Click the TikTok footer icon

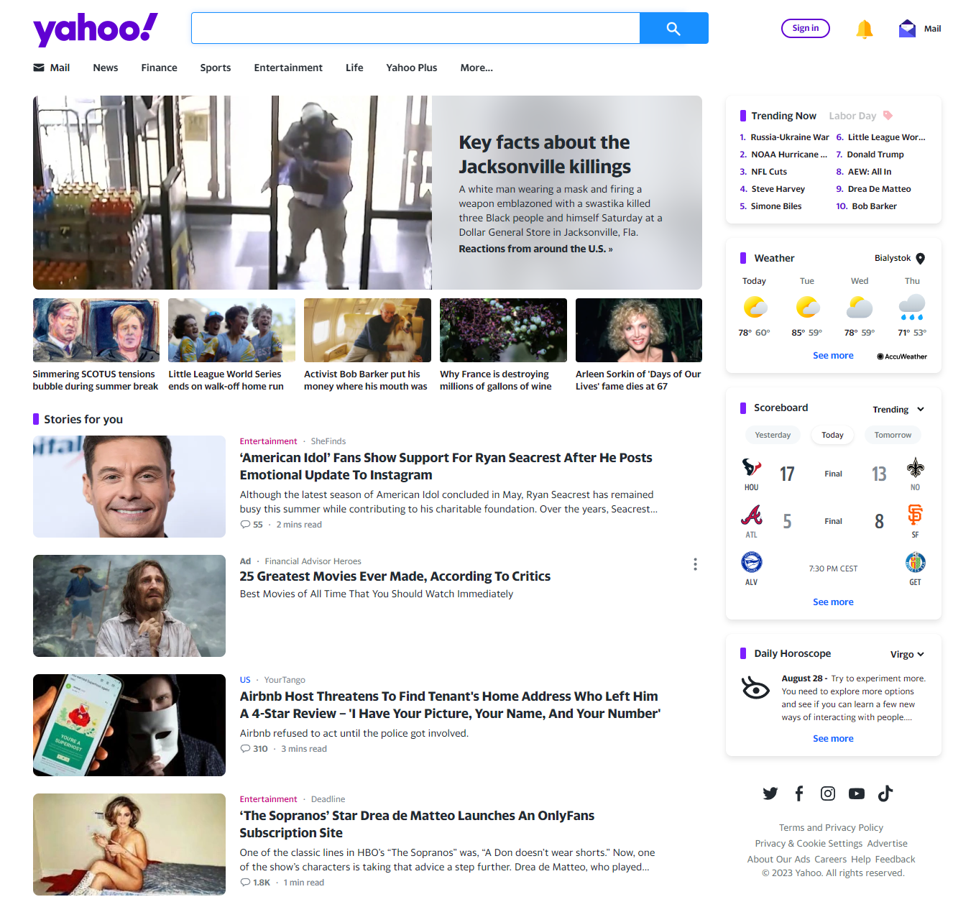(x=885, y=793)
